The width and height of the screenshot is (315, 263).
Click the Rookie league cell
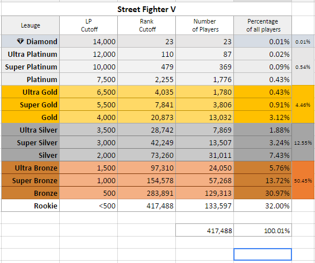[30, 206]
